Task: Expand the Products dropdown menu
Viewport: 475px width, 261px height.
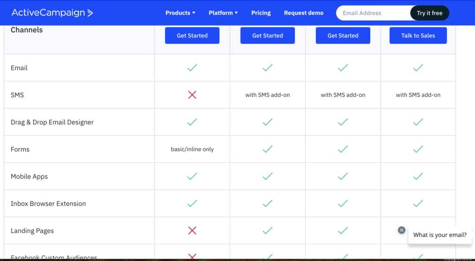Action: 180,13
